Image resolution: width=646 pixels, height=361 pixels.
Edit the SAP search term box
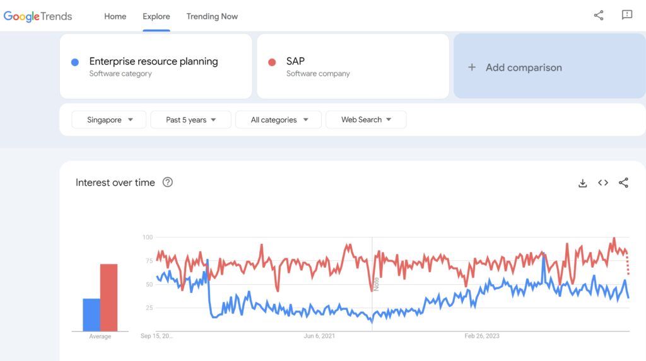295,62
